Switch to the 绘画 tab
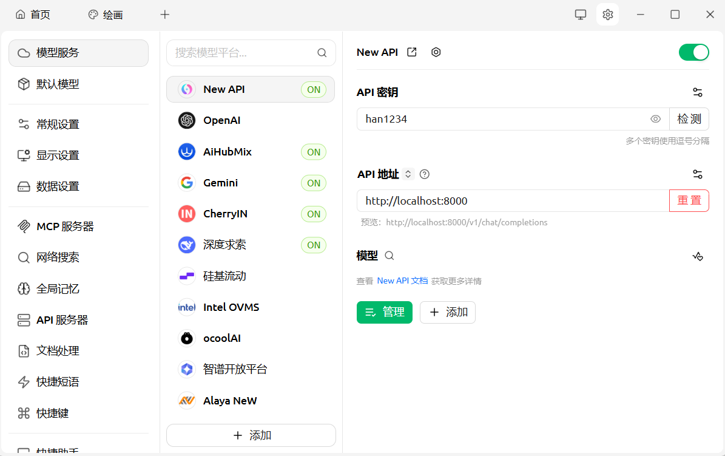725x456 pixels. click(106, 15)
